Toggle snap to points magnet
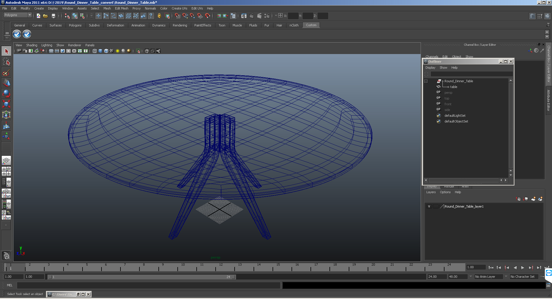Viewport: 552px width, 299px height. pos(192,16)
